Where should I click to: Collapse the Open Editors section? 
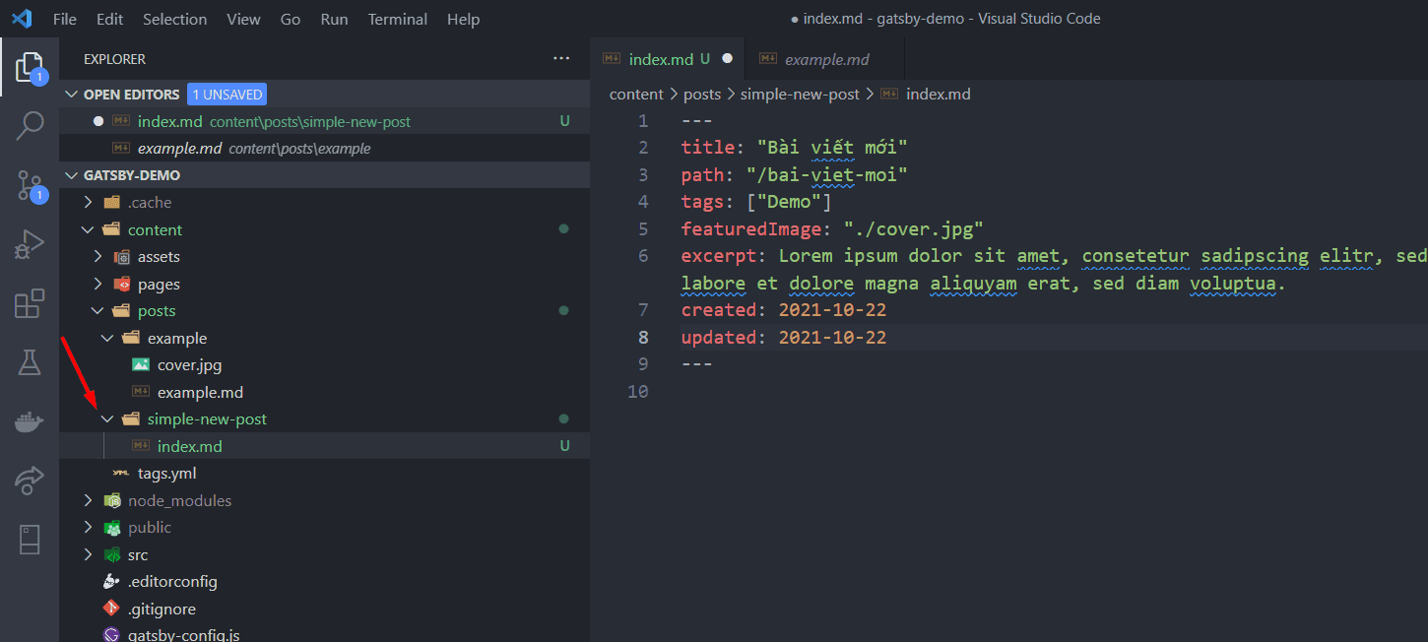[x=71, y=95]
